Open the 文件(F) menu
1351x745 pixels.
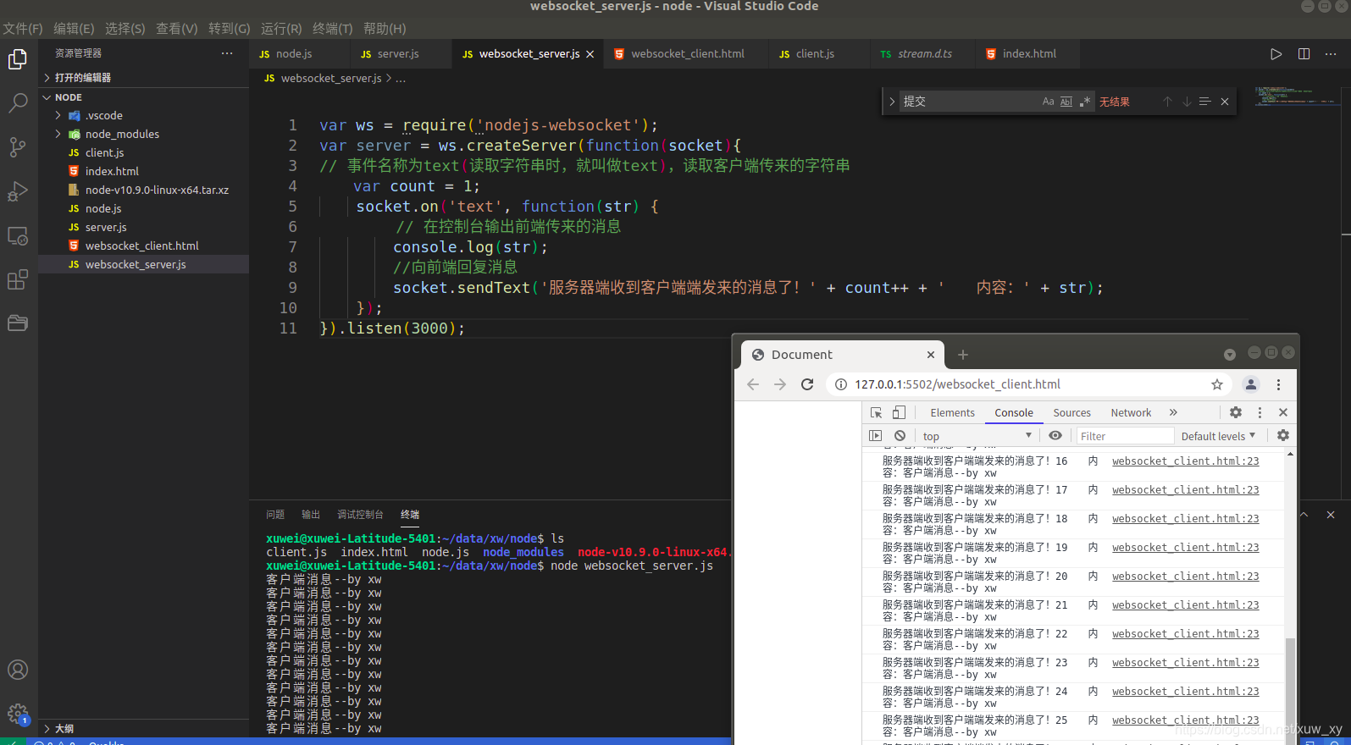[x=23, y=29]
